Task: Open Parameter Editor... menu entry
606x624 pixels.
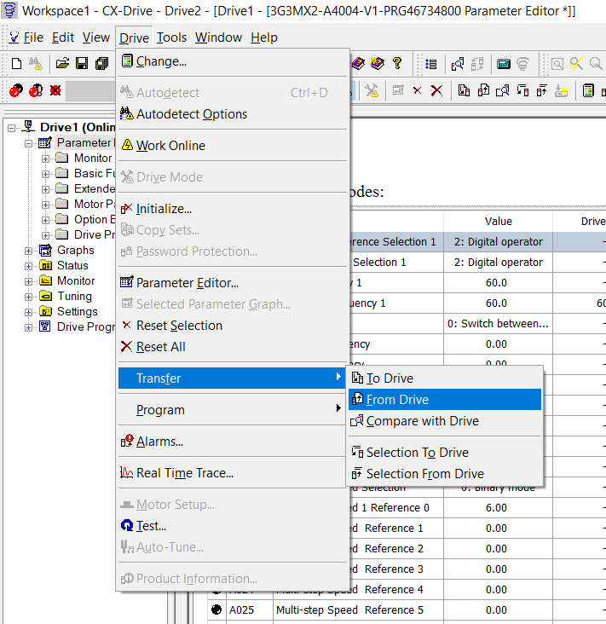Action: (x=233, y=283)
